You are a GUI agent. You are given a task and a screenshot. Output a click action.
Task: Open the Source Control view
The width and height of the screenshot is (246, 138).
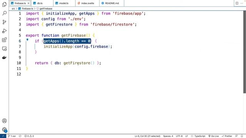pyautogui.click(x=4, y=22)
